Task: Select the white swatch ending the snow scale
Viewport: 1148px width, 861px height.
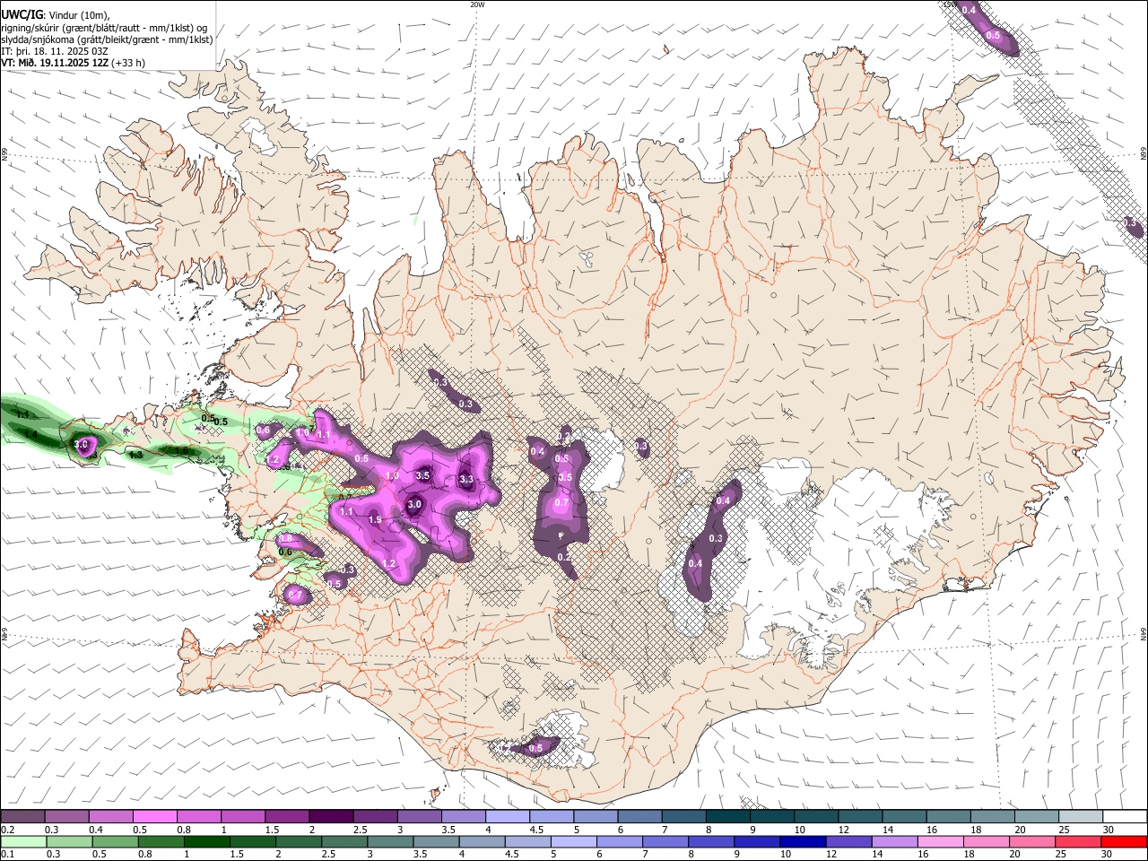Action: [1124, 817]
